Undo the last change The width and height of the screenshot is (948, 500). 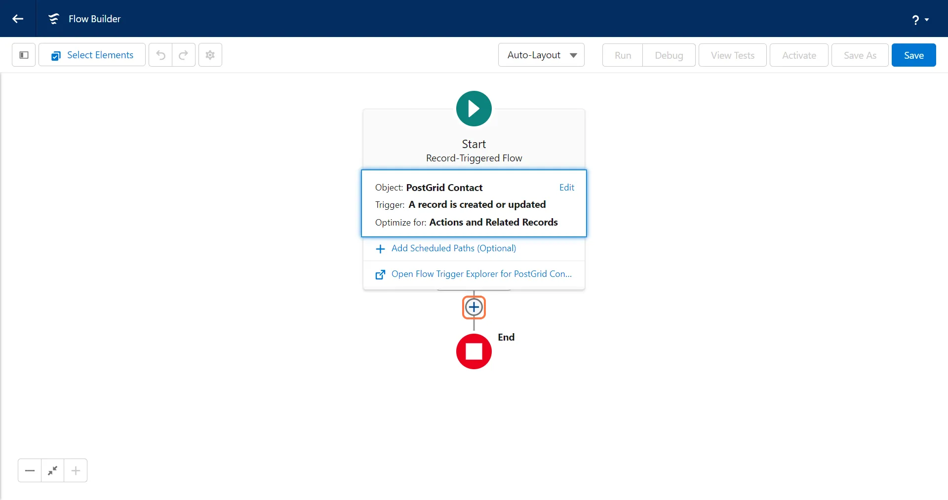[x=160, y=55]
